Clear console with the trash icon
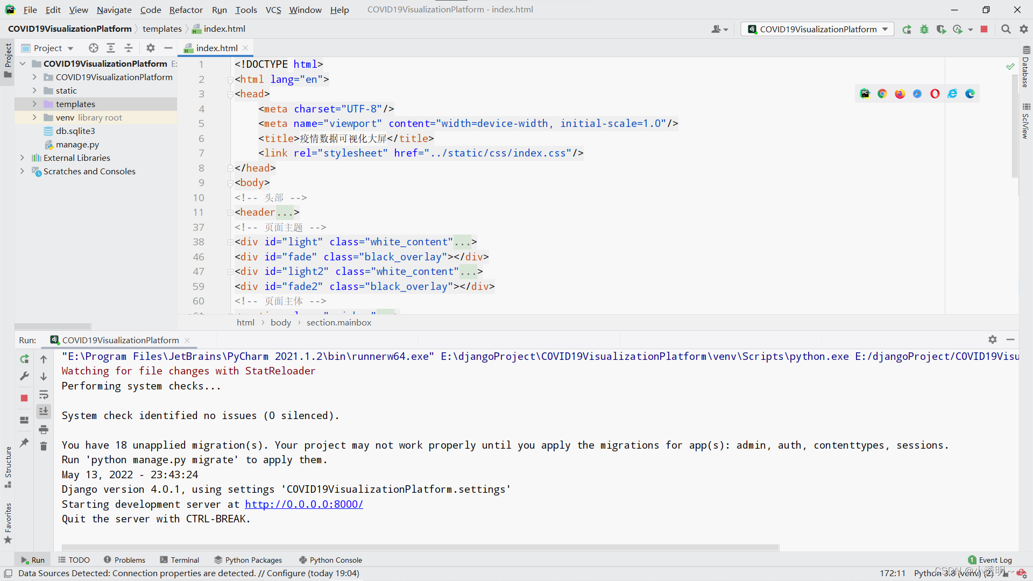The image size is (1033, 581). click(x=44, y=446)
